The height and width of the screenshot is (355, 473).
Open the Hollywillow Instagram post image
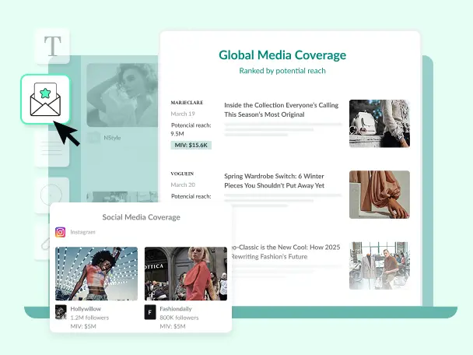pos(96,273)
